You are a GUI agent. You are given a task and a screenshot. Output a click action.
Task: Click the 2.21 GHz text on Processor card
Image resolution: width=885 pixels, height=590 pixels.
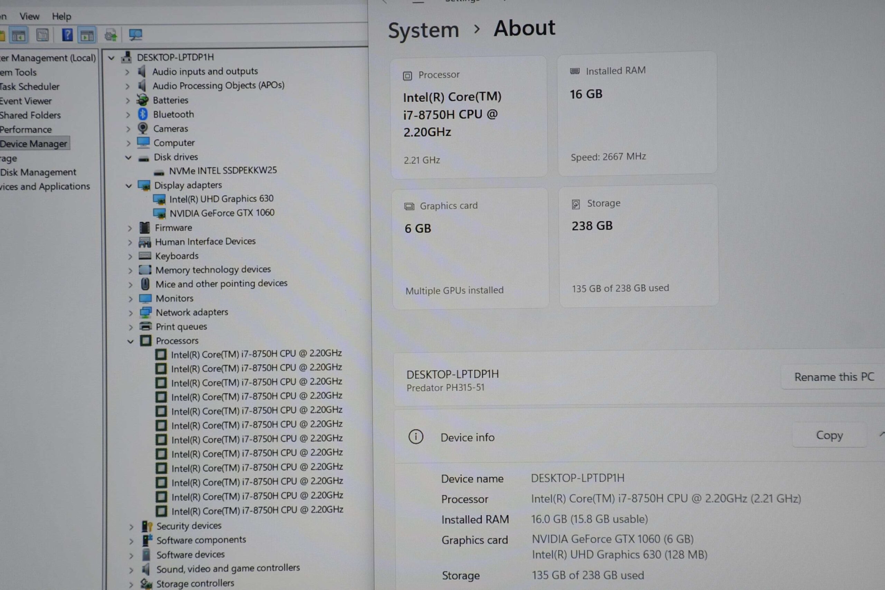[x=422, y=160]
